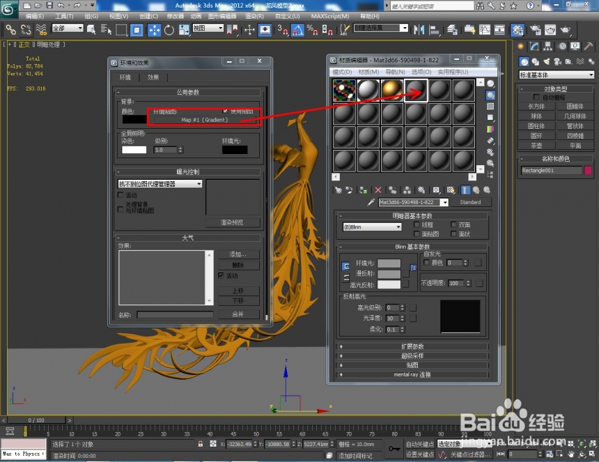Enable 自动栅格 checkbox

[x=536, y=97]
